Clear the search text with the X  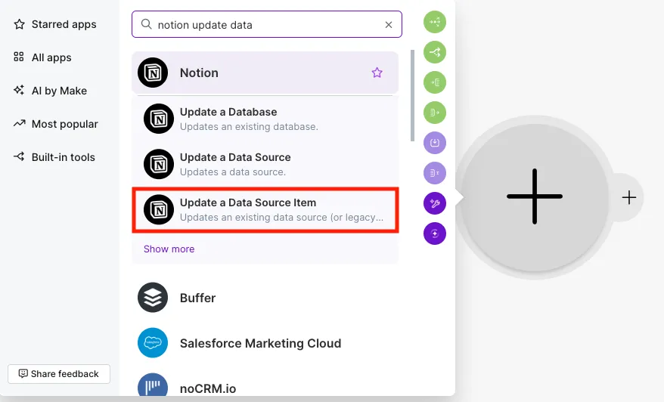388,25
